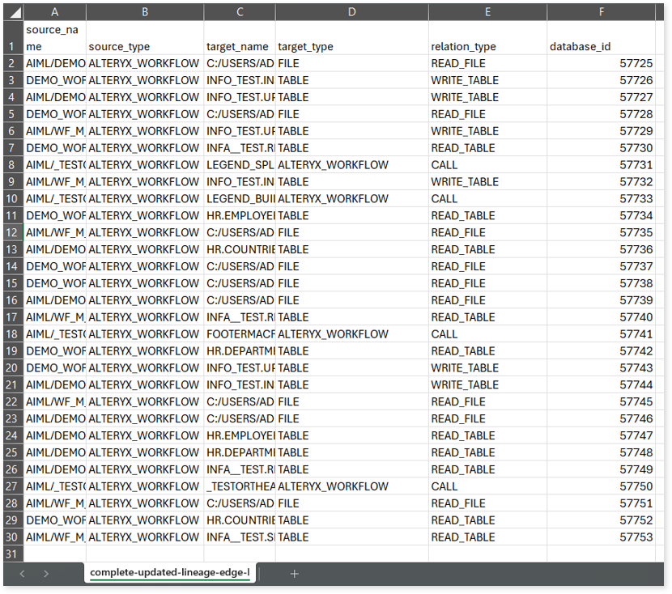The height and width of the screenshot is (594, 672).
Task: Select column E header
Action: [487, 12]
